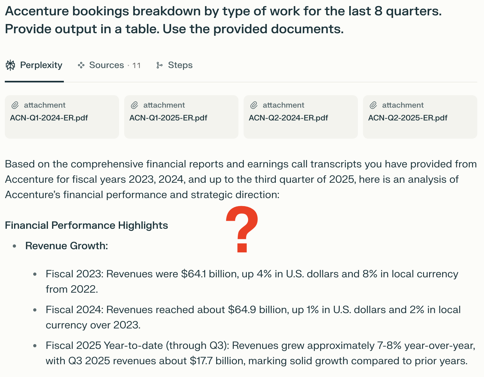484x377 pixels.
Task: Click paperclip icon on ACN-Q1-2024-ER.pdf card
Action: click(x=15, y=105)
